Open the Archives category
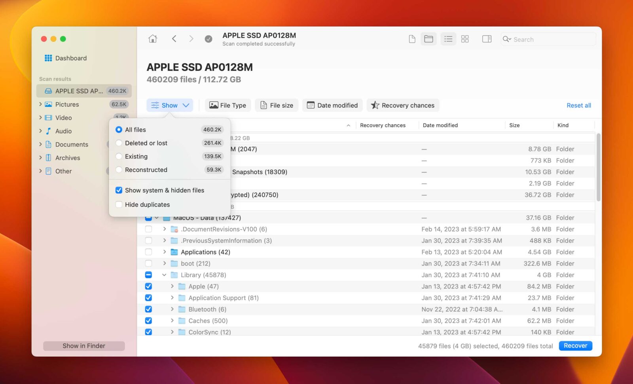Image resolution: width=633 pixels, height=384 pixels. [x=68, y=158]
